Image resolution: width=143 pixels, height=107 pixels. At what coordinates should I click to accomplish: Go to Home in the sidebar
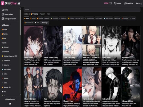click(5, 10)
